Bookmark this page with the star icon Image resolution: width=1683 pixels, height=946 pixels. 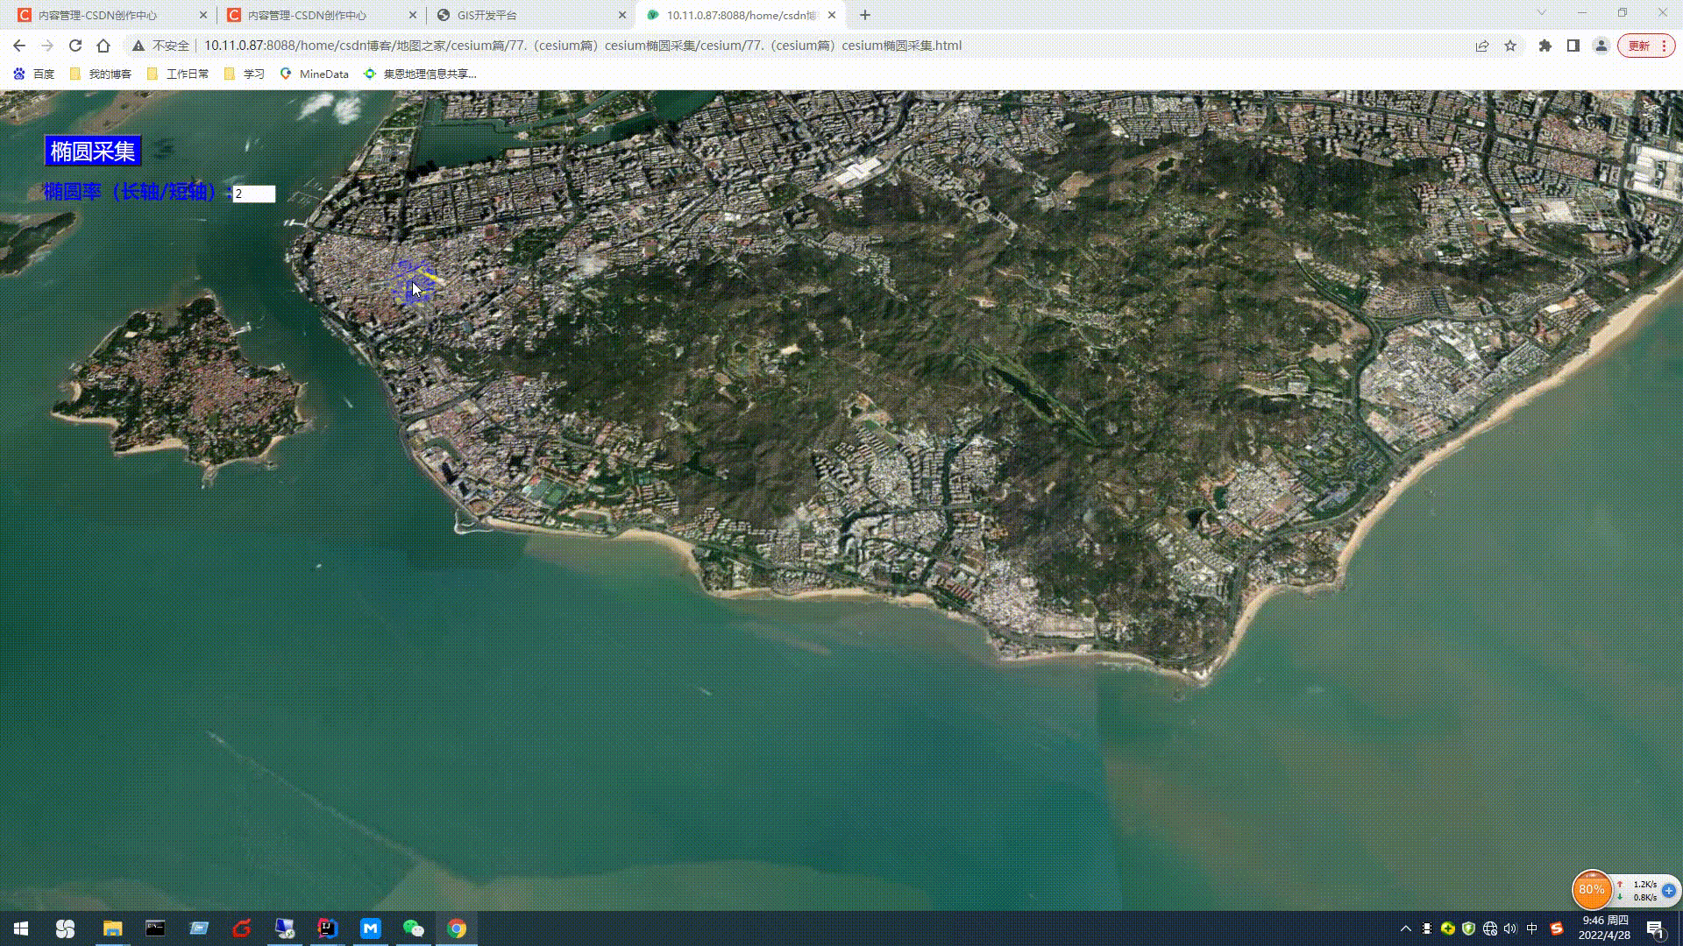(x=1510, y=46)
